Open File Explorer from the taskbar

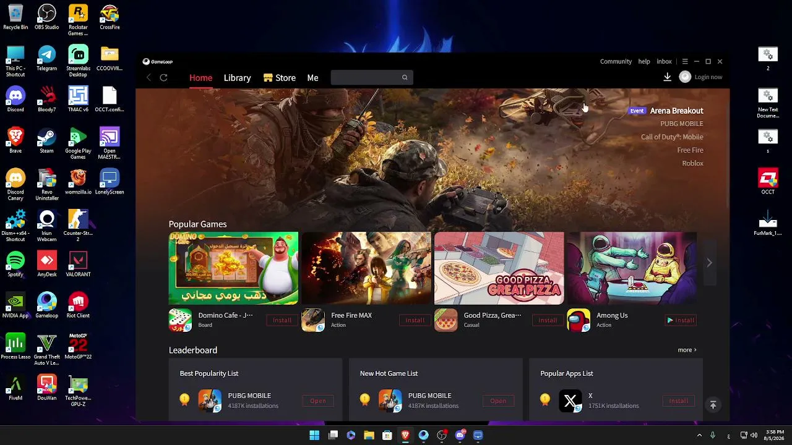(x=369, y=435)
